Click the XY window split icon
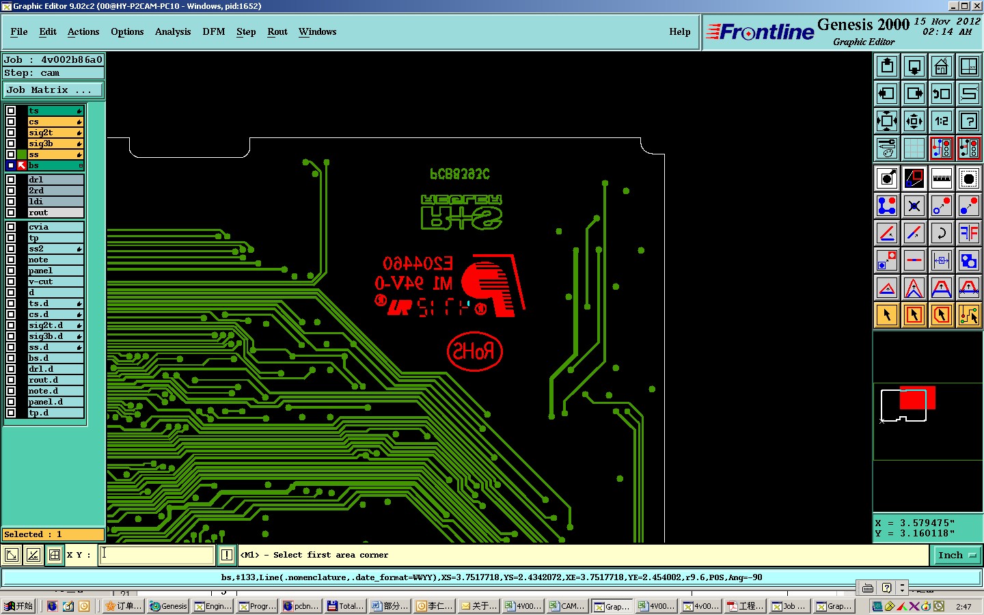The width and height of the screenshot is (984, 615). pos(969,66)
